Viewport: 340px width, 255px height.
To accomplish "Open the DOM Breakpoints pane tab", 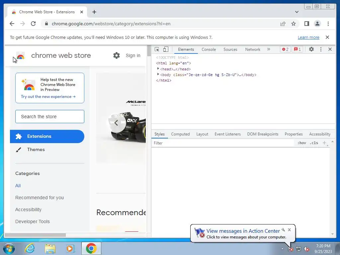I will (263, 134).
